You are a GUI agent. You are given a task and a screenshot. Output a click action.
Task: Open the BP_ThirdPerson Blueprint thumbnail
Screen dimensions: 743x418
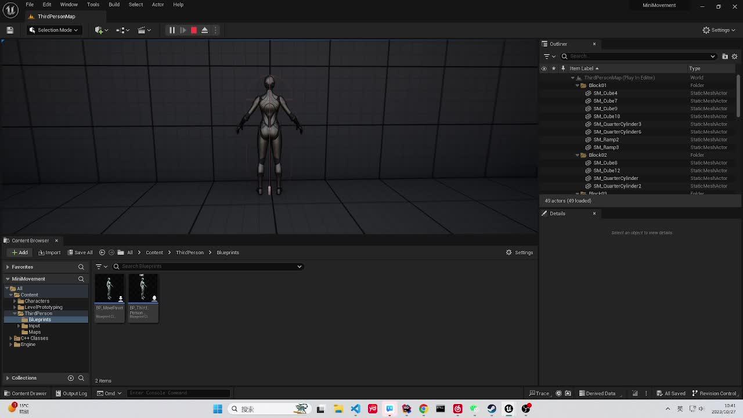click(143, 287)
